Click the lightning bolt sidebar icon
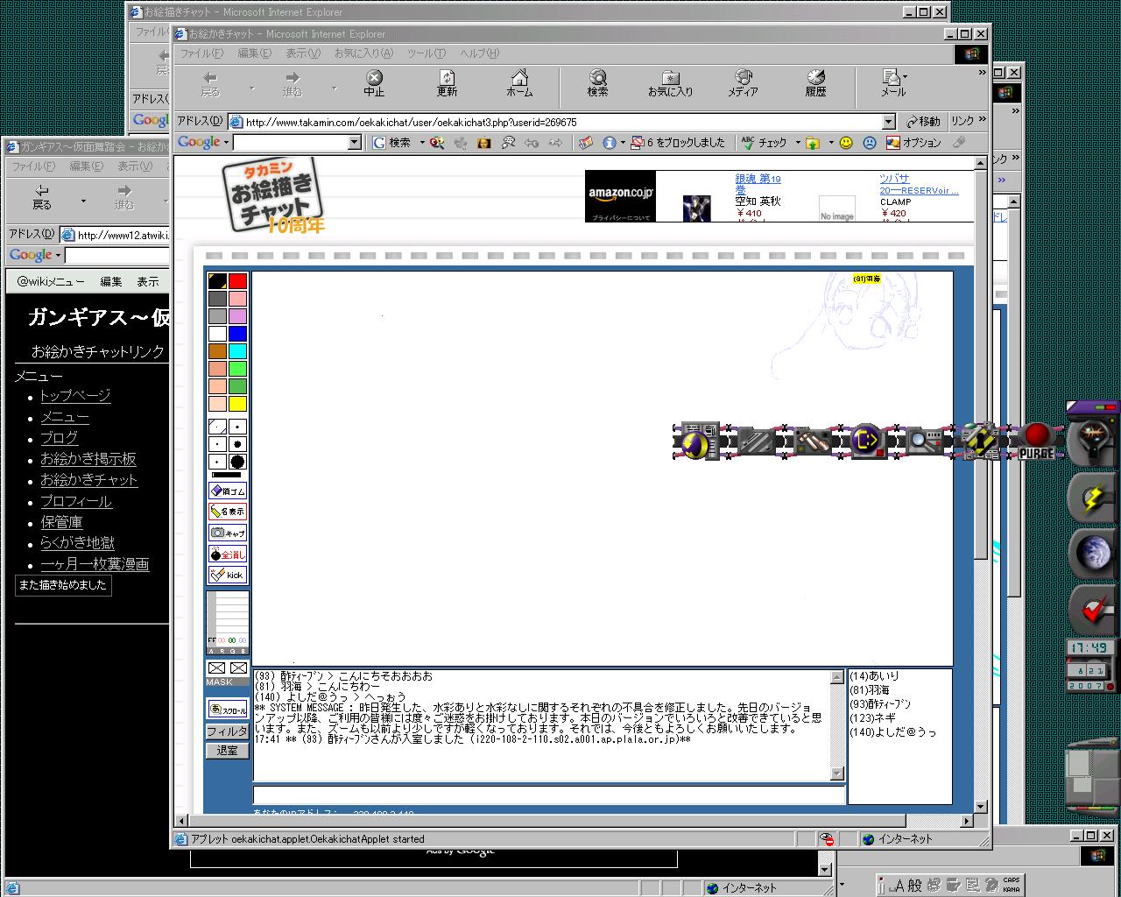The width and height of the screenshot is (1121, 897). 1093,499
